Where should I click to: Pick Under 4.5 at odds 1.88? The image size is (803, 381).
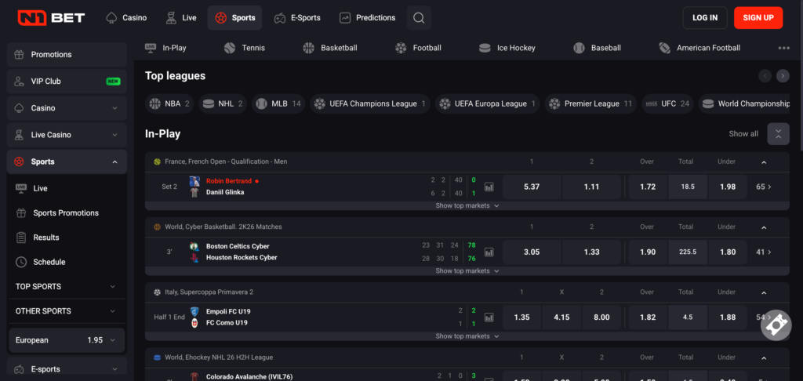728,317
